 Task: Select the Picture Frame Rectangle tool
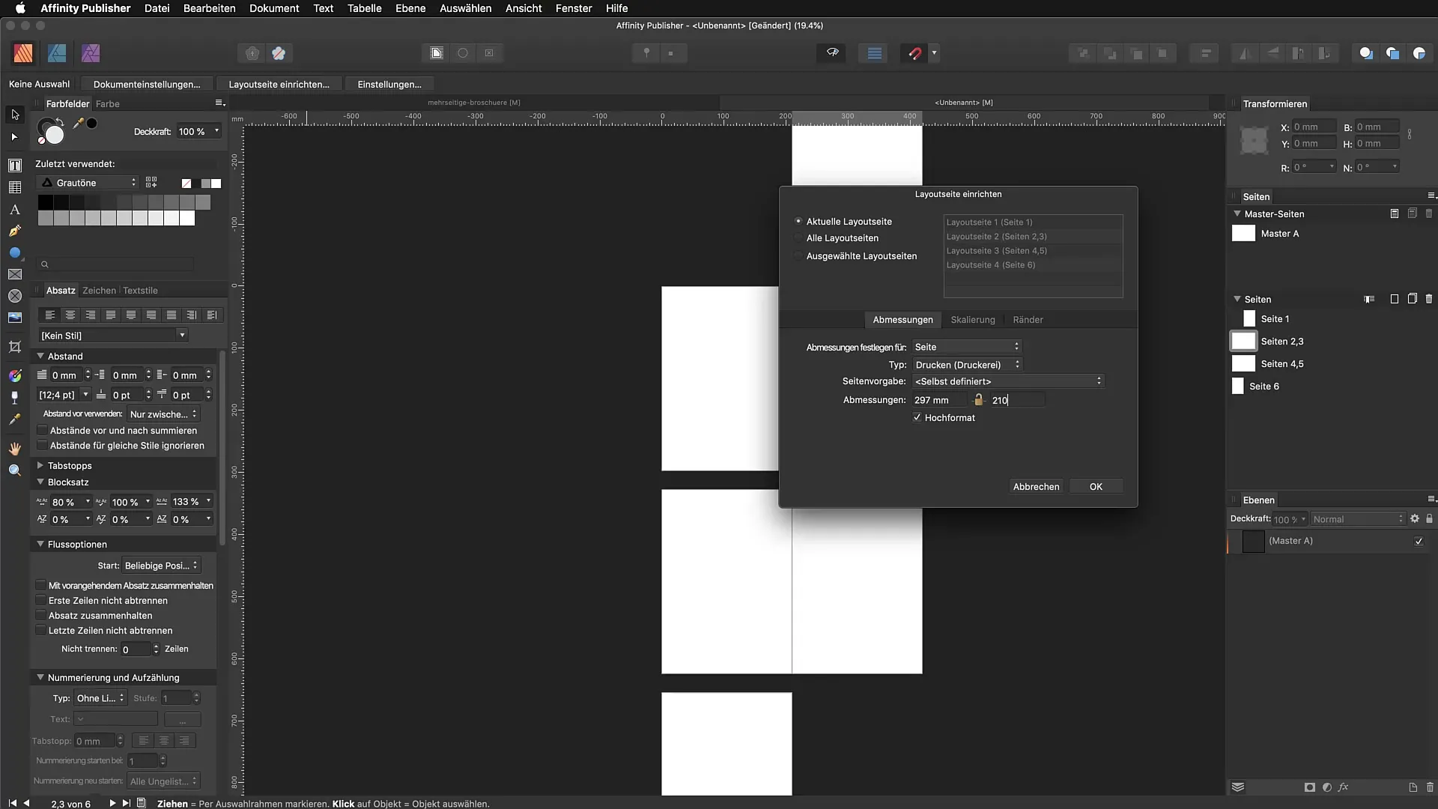coord(14,275)
